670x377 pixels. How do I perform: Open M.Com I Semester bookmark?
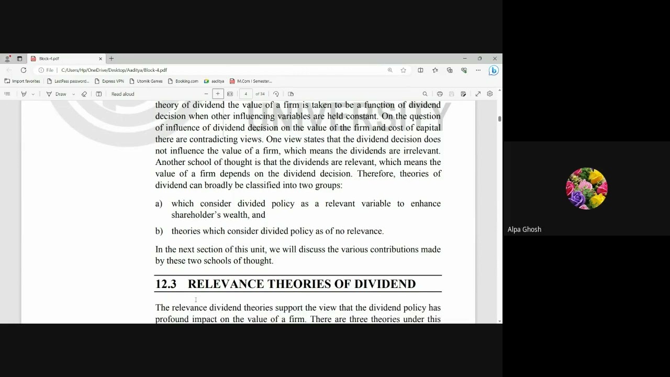(x=251, y=81)
